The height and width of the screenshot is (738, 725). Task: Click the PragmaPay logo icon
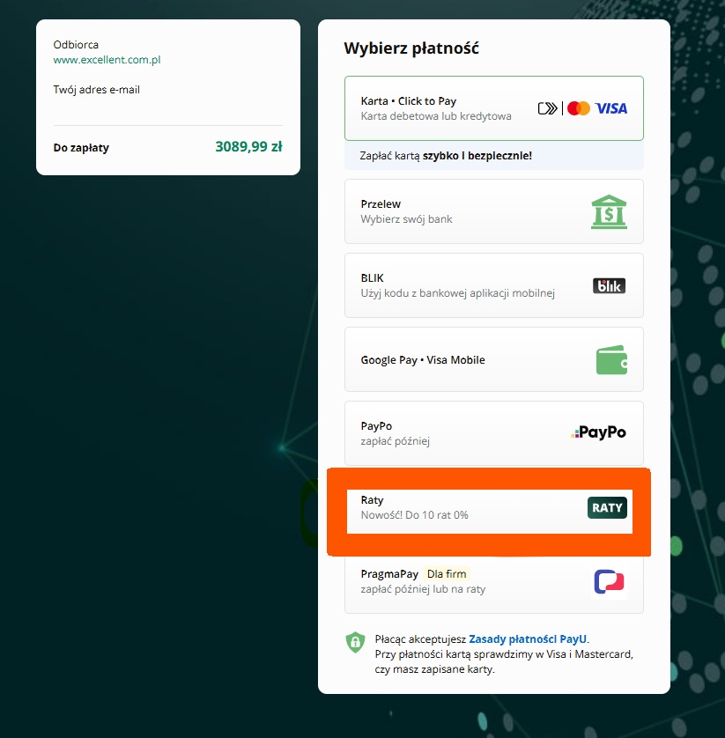pyautogui.click(x=609, y=581)
